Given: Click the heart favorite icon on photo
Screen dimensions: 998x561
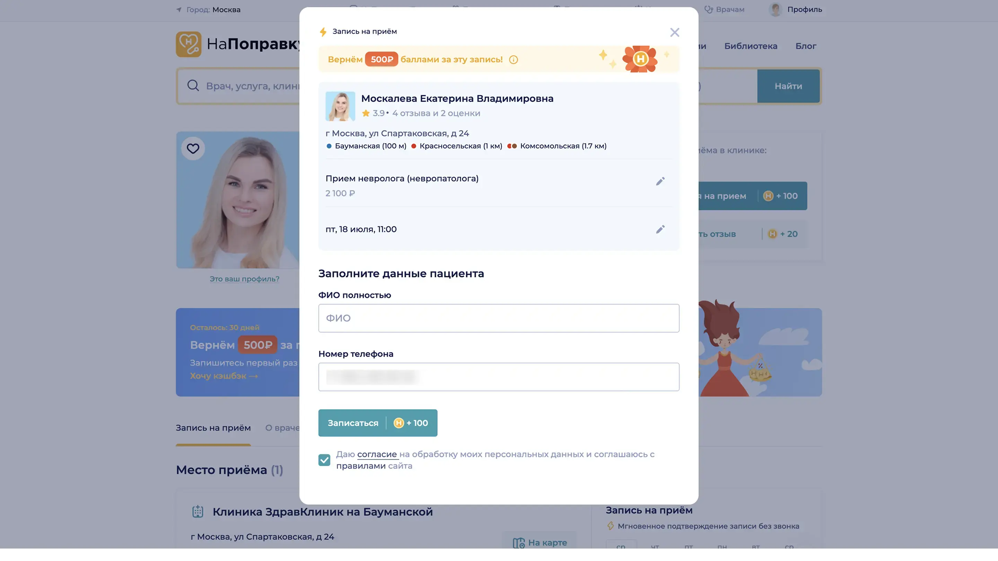Looking at the screenshot, I should pyautogui.click(x=193, y=148).
